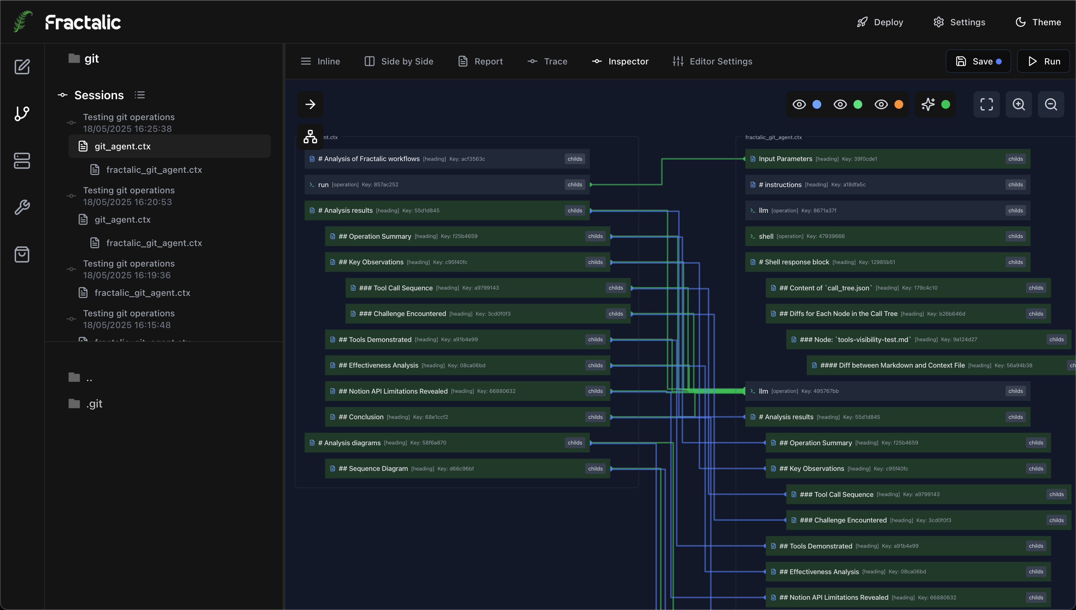Open the wrench tools sidebar icon
This screenshot has height=610, width=1076.
22,207
